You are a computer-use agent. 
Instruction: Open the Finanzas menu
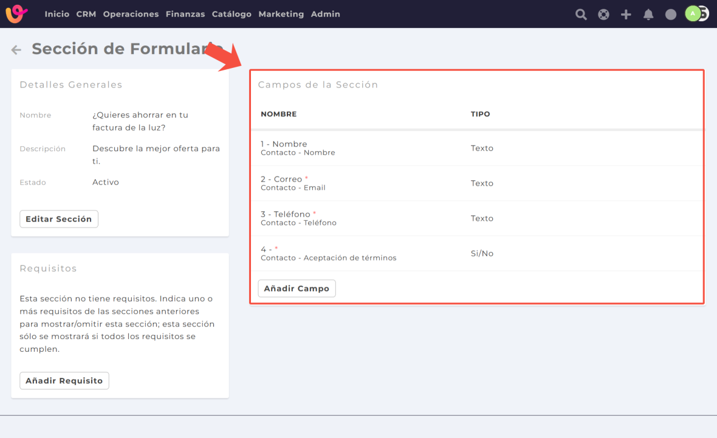click(x=185, y=14)
